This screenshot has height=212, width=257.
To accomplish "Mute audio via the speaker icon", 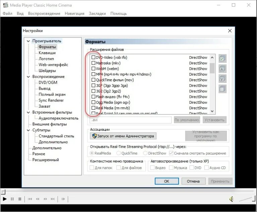I will point(231,199).
